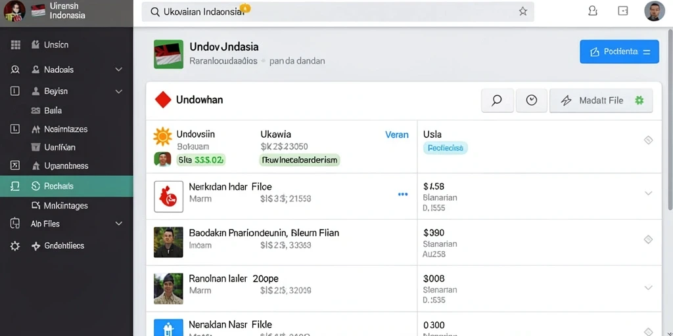Click the Pecfiecist blue tag
Viewport: 673px width, 336px height.
click(x=446, y=148)
